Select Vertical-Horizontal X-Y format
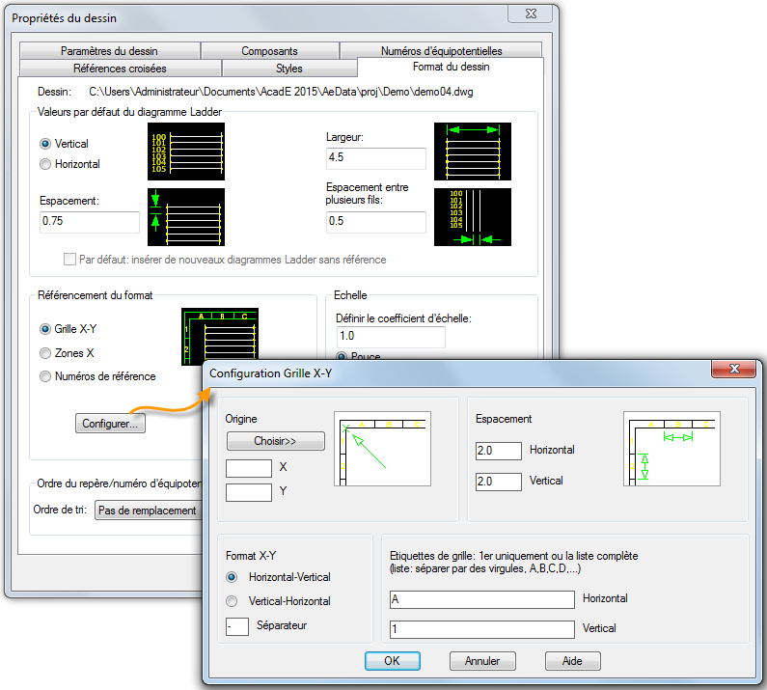The image size is (767, 690). tap(232, 601)
